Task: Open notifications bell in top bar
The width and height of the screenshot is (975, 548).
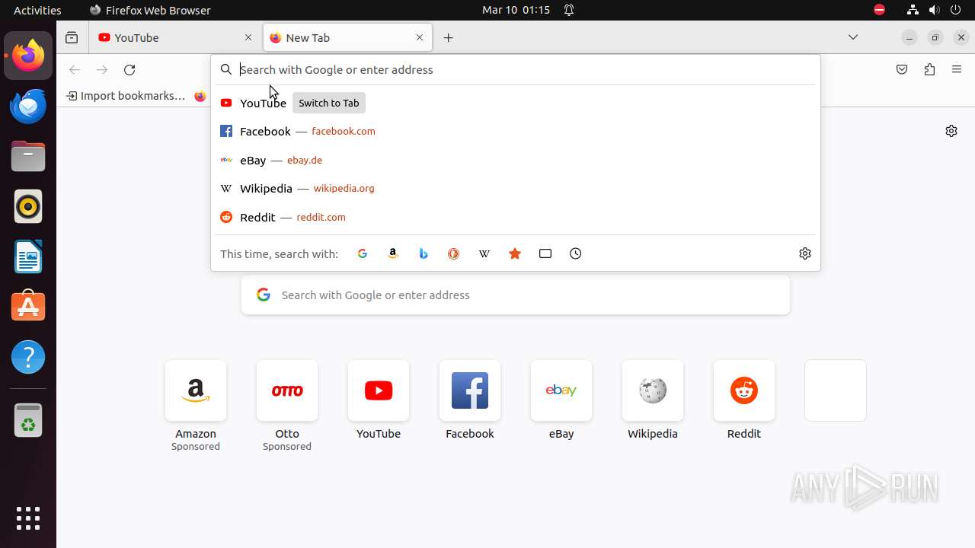Action: pyautogui.click(x=569, y=10)
